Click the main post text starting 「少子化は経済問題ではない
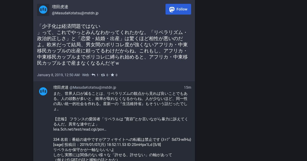 113,44
